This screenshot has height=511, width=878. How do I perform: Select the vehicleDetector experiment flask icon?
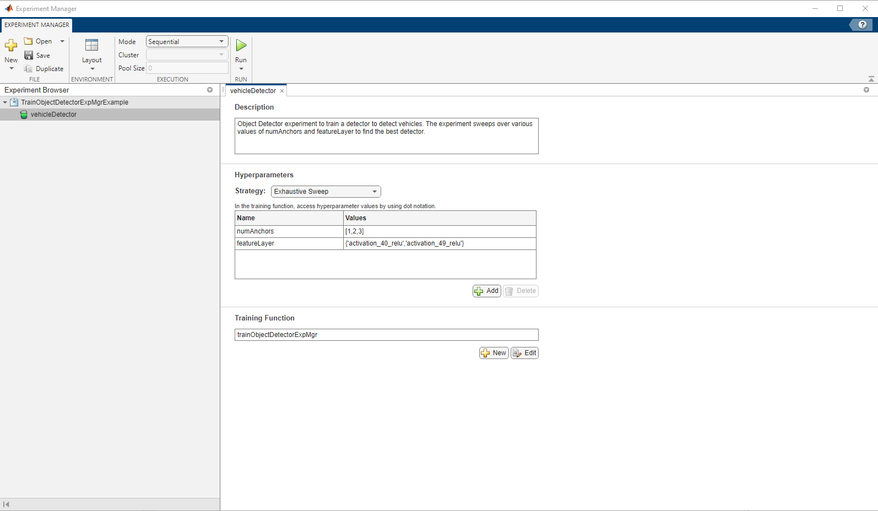tap(24, 115)
